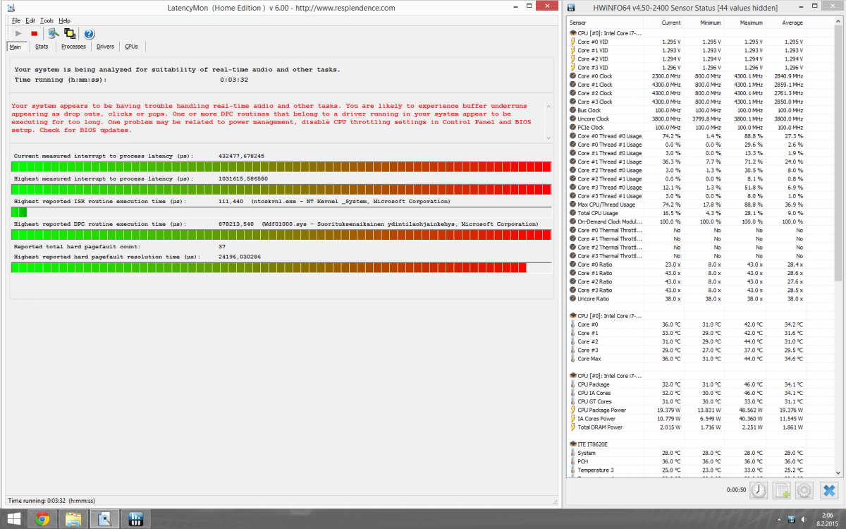Close sensors with the blue X button
The height and width of the screenshot is (529, 846).
point(829,490)
